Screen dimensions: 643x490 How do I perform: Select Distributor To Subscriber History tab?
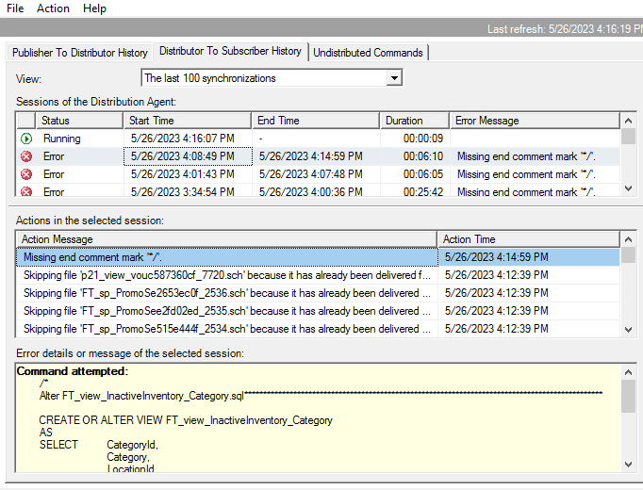230,51
